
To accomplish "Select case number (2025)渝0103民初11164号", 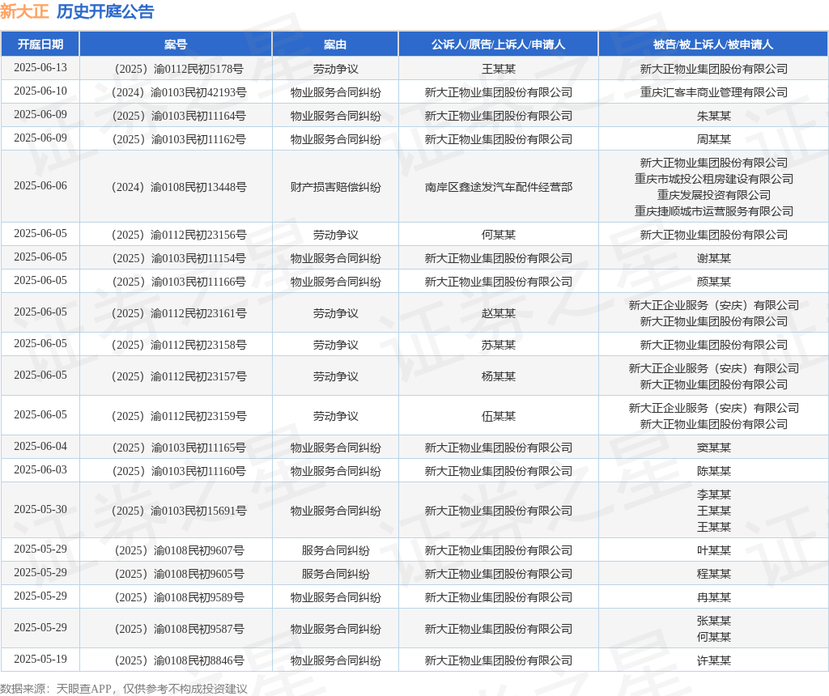I will pos(179,116).
